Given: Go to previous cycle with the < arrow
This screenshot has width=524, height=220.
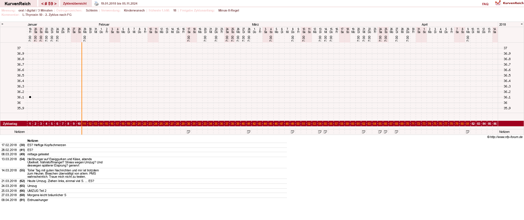Looking at the screenshot, I should 42,4.
